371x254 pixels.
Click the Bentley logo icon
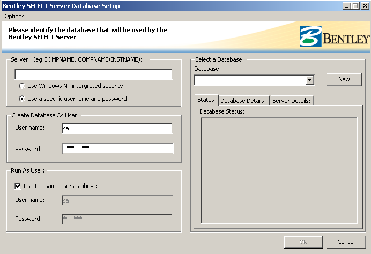pos(311,36)
